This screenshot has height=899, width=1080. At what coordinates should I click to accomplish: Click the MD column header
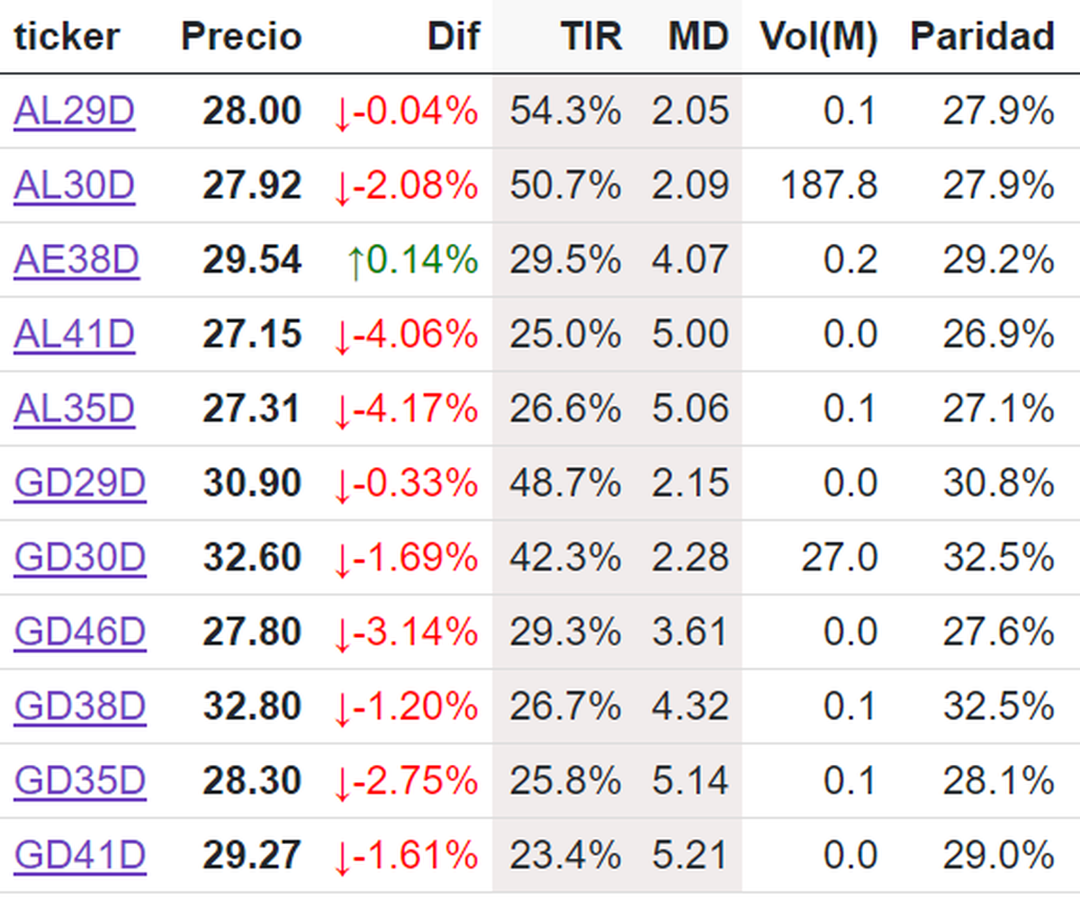point(698,37)
